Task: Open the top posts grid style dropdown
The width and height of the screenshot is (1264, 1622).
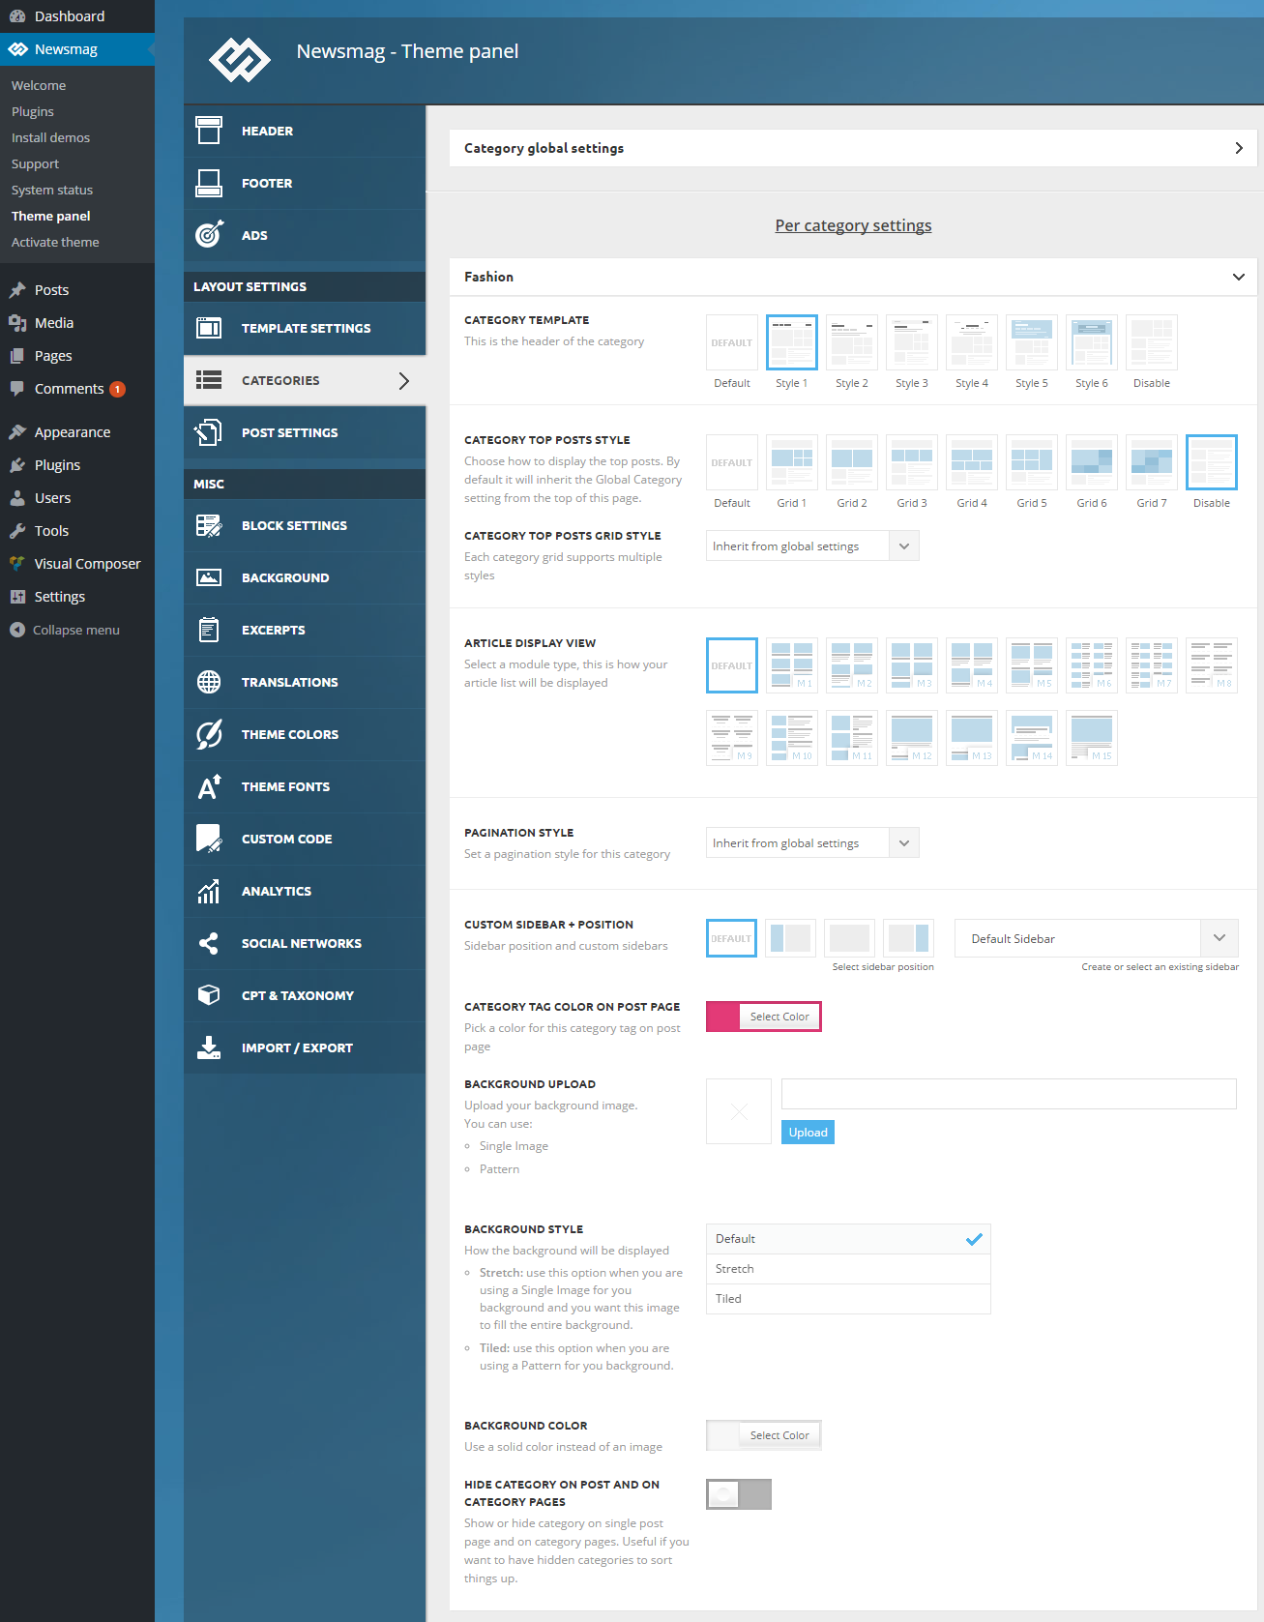Action: pyautogui.click(x=812, y=546)
